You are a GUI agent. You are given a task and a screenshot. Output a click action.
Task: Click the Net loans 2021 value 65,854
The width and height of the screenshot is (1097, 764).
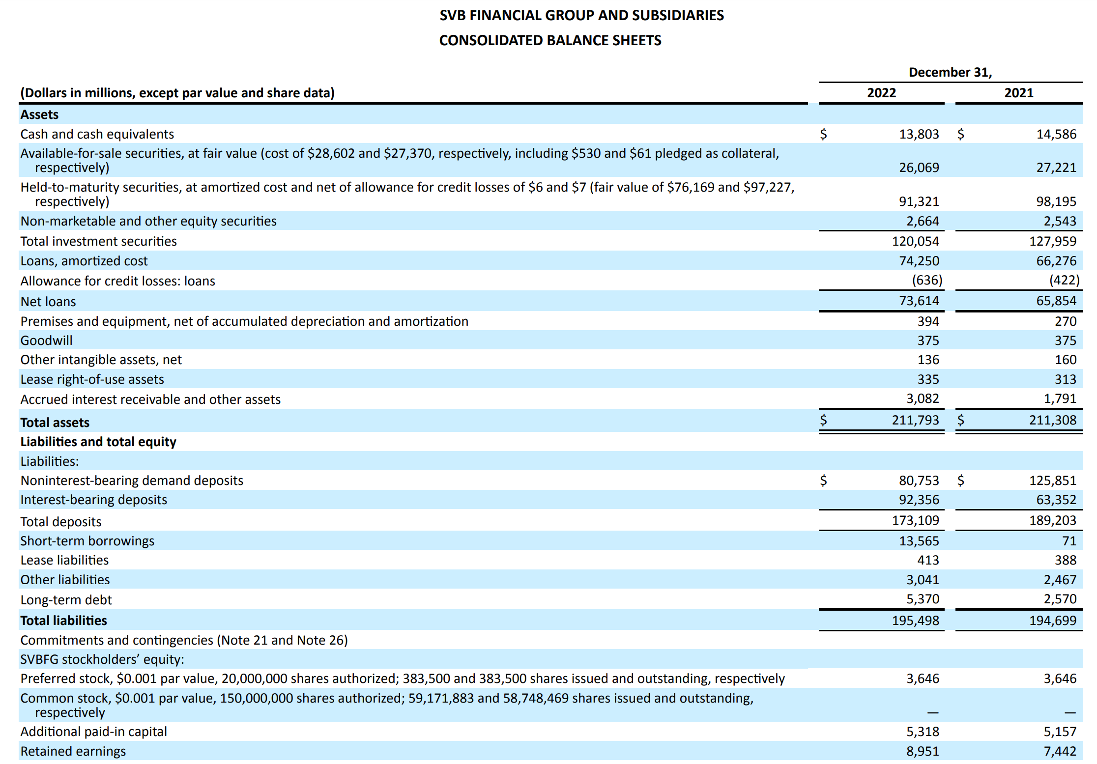(1056, 301)
